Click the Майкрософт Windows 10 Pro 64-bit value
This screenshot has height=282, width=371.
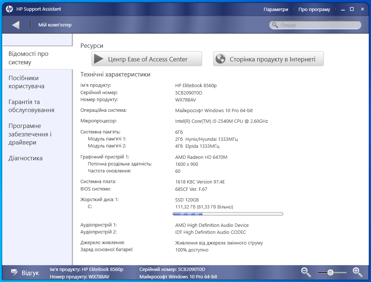pos(214,110)
